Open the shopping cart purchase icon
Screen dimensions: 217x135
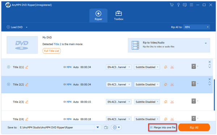171,5
